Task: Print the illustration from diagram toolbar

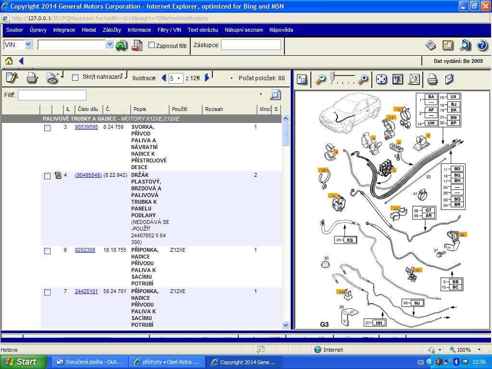Action: [432, 79]
